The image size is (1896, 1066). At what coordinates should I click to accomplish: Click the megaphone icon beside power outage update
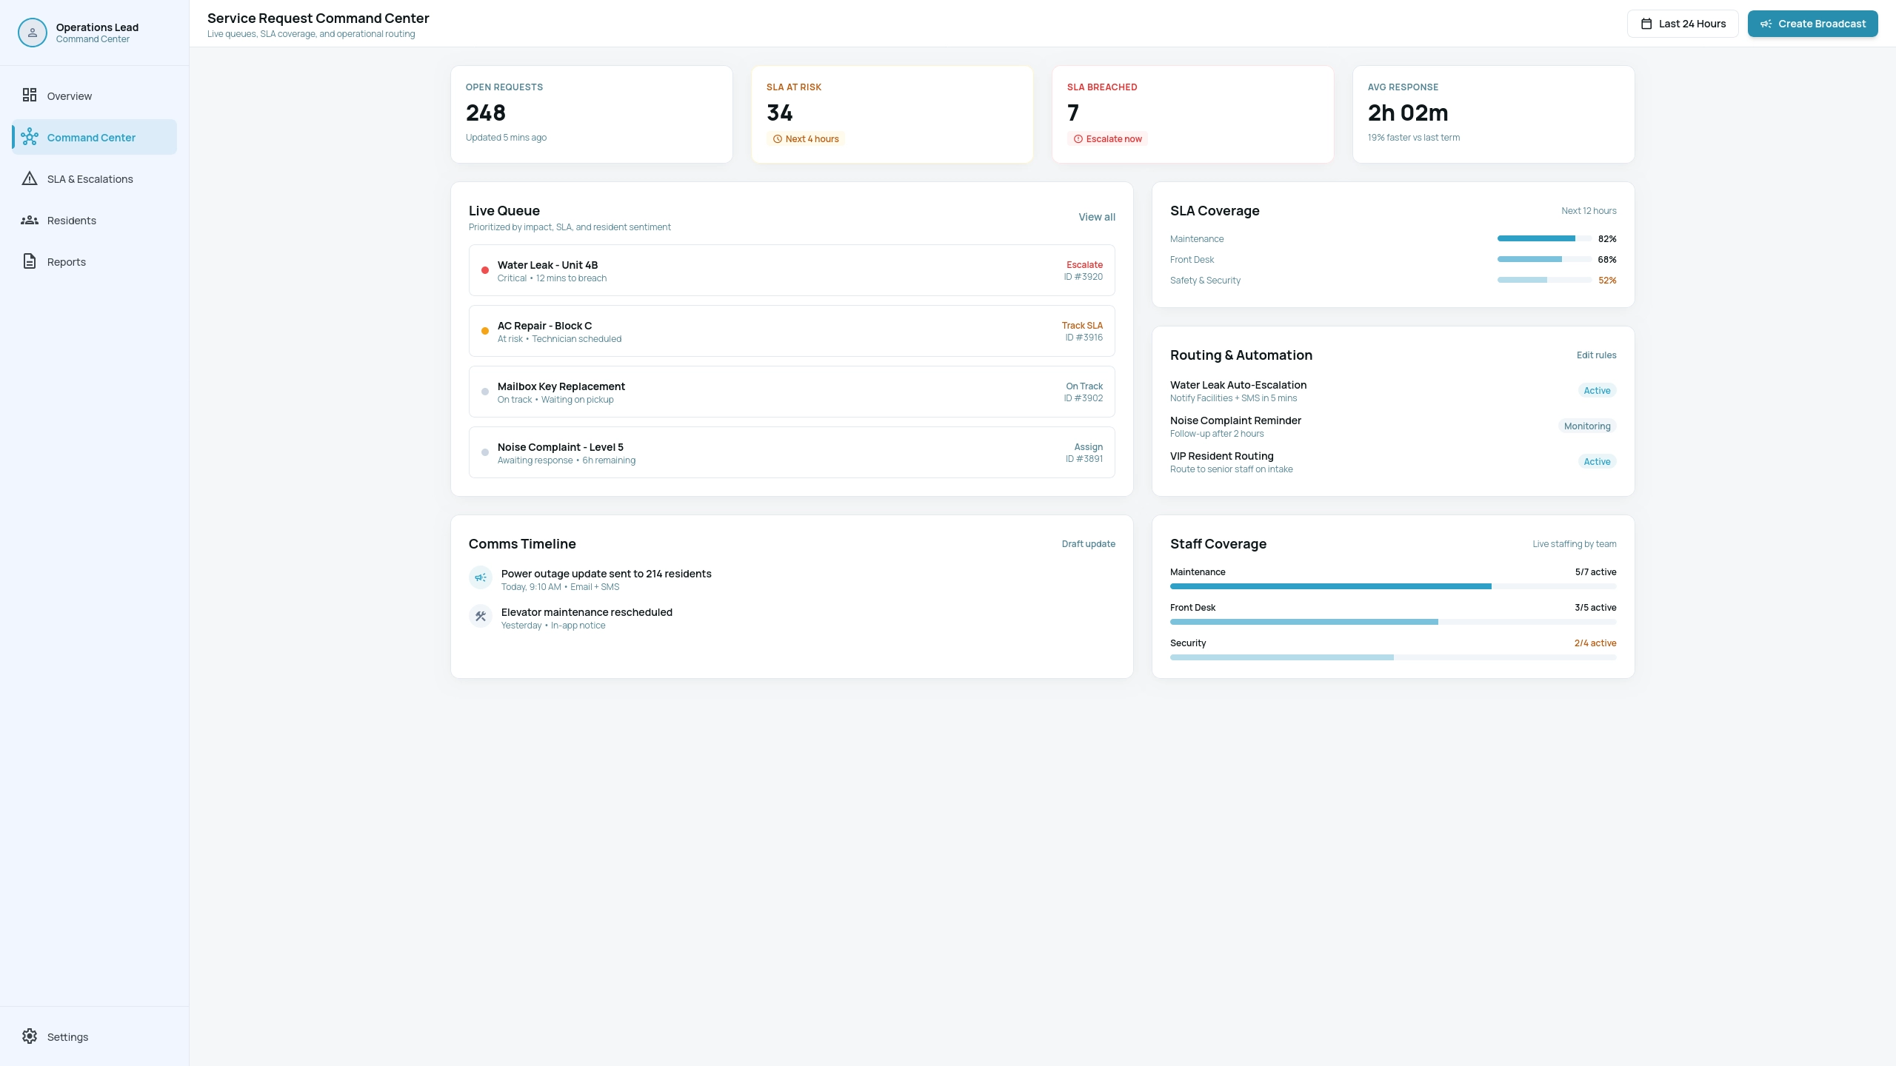click(x=481, y=577)
